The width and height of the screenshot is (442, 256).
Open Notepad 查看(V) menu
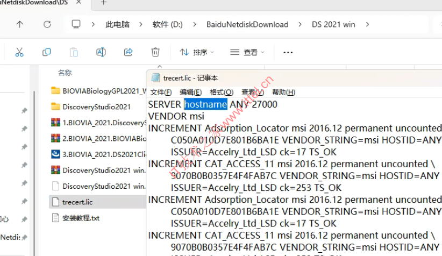(253, 92)
